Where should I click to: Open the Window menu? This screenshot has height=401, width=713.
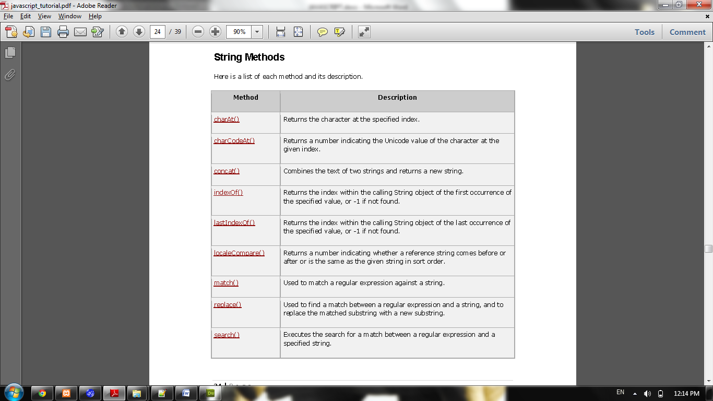click(x=70, y=16)
